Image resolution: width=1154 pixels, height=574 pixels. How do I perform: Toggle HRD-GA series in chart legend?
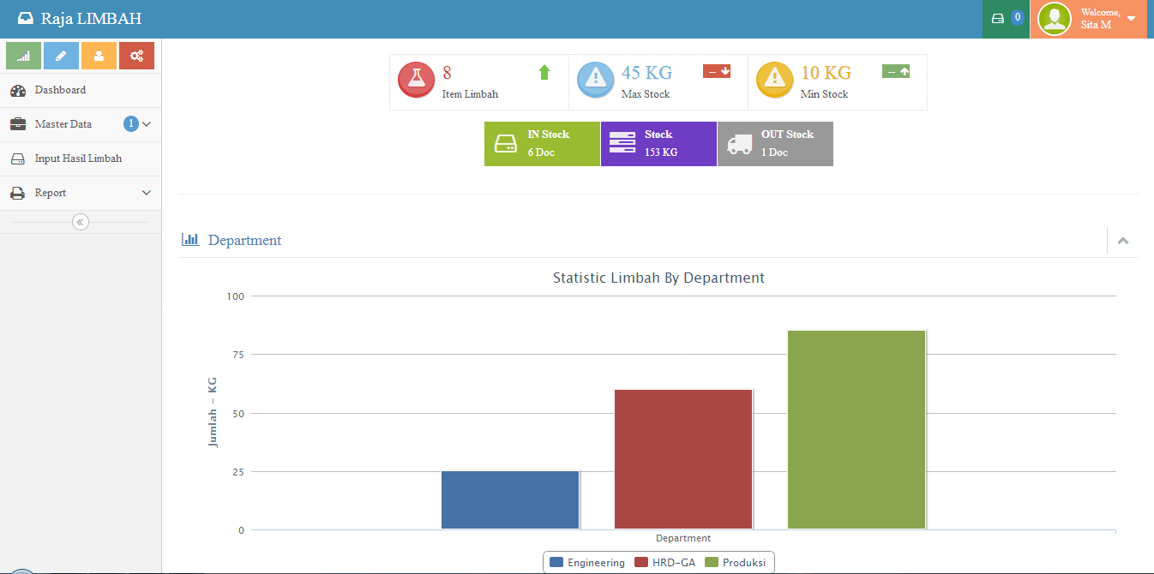[x=664, y=563]
